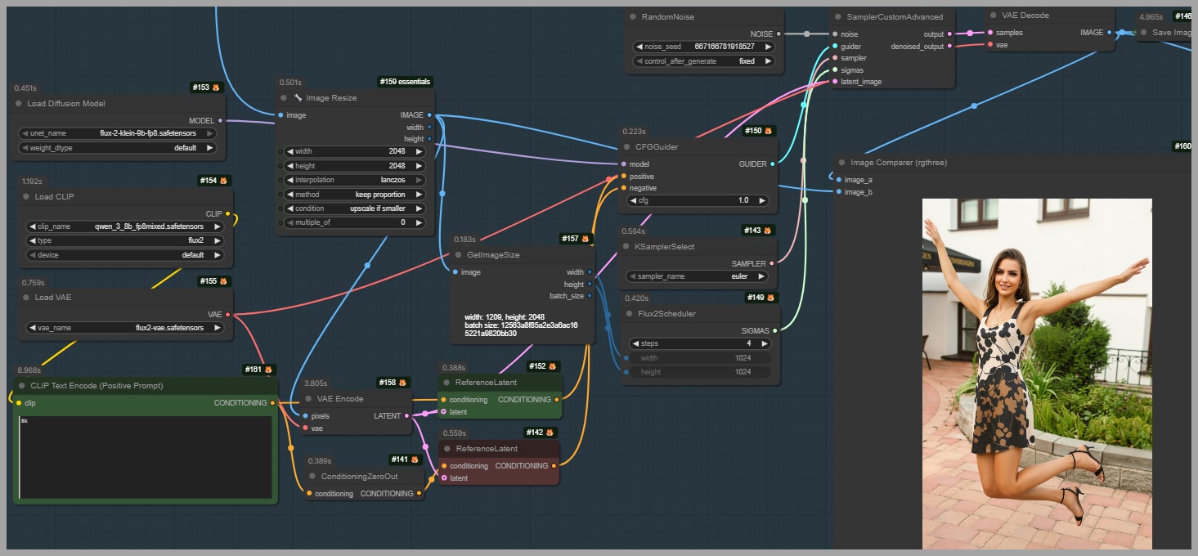Collapse the RandomNoise node via its title dot
Viewport: 1198px width, 556px height.
pyautogui.click(x=633, y=17)
